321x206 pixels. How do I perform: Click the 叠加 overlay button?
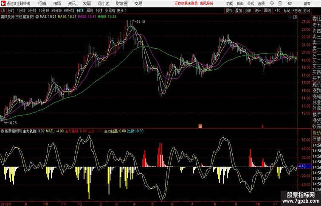(x=238, y=11)
